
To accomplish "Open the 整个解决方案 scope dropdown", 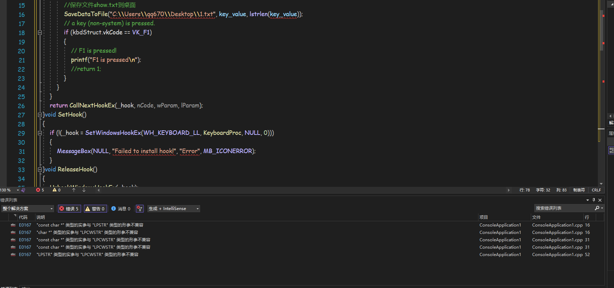I will pos(28,209).
